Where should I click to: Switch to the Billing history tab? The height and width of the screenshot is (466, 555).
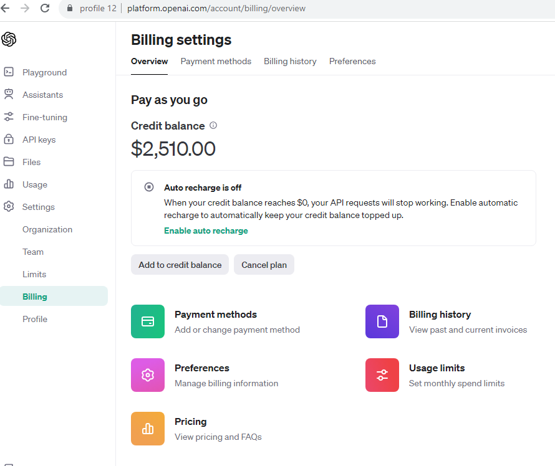290,61
